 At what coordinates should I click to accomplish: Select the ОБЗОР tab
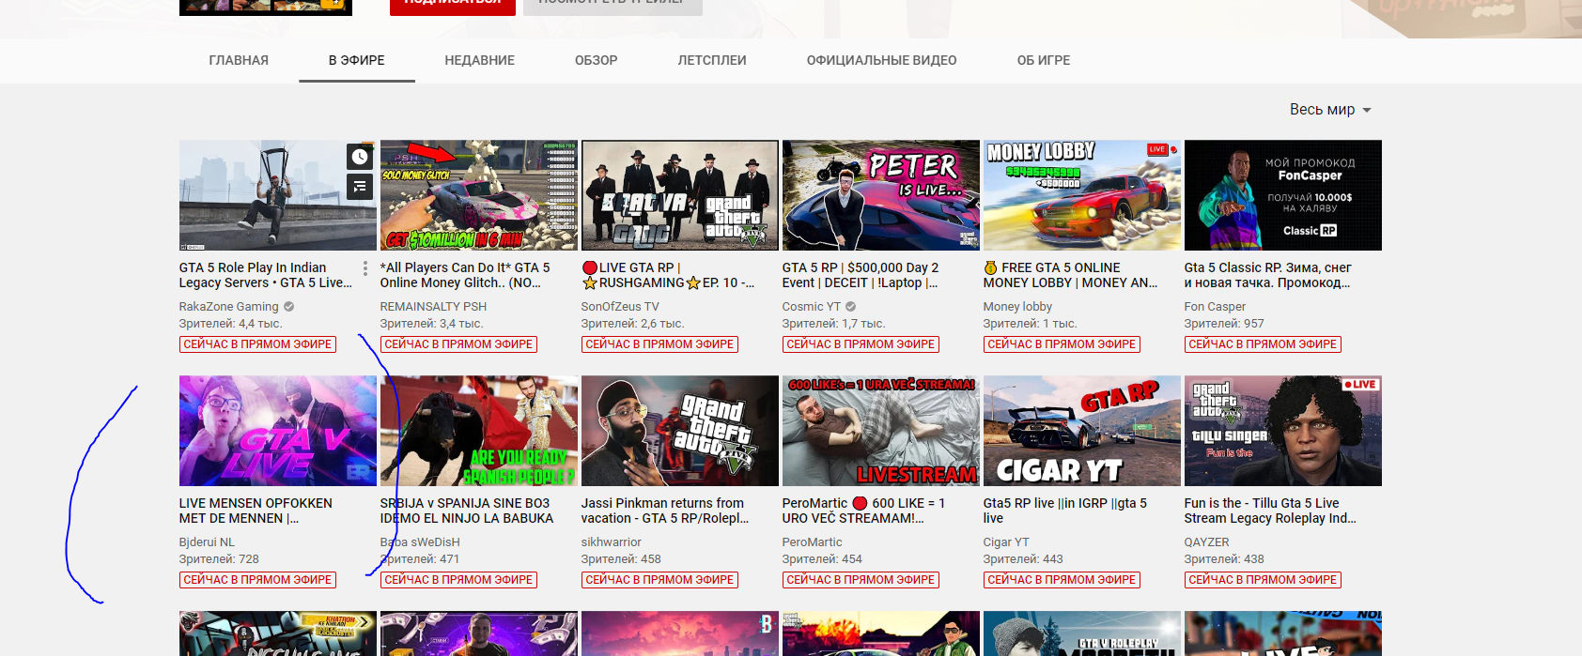596,60
